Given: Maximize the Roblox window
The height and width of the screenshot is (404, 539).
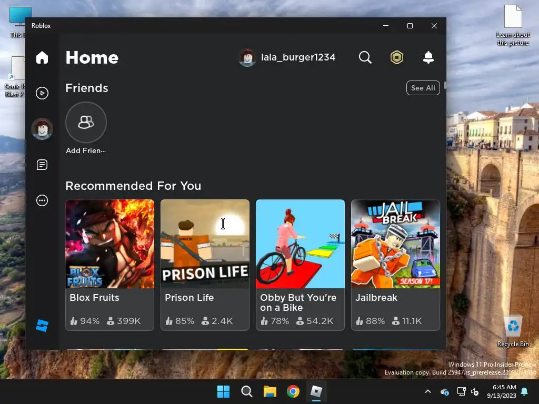Looking at the screenshot, I should [410, 26].
